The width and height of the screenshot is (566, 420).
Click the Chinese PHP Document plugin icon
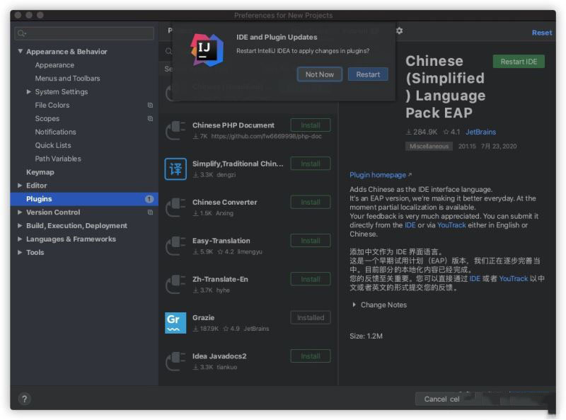175,130
